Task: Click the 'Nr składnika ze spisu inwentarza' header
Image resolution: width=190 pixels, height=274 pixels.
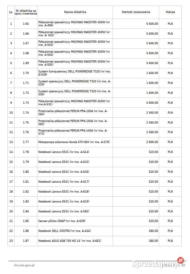Action: tap(26, 12)
